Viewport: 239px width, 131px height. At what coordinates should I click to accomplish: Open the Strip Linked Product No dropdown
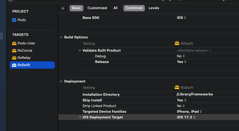pos(181,106)
